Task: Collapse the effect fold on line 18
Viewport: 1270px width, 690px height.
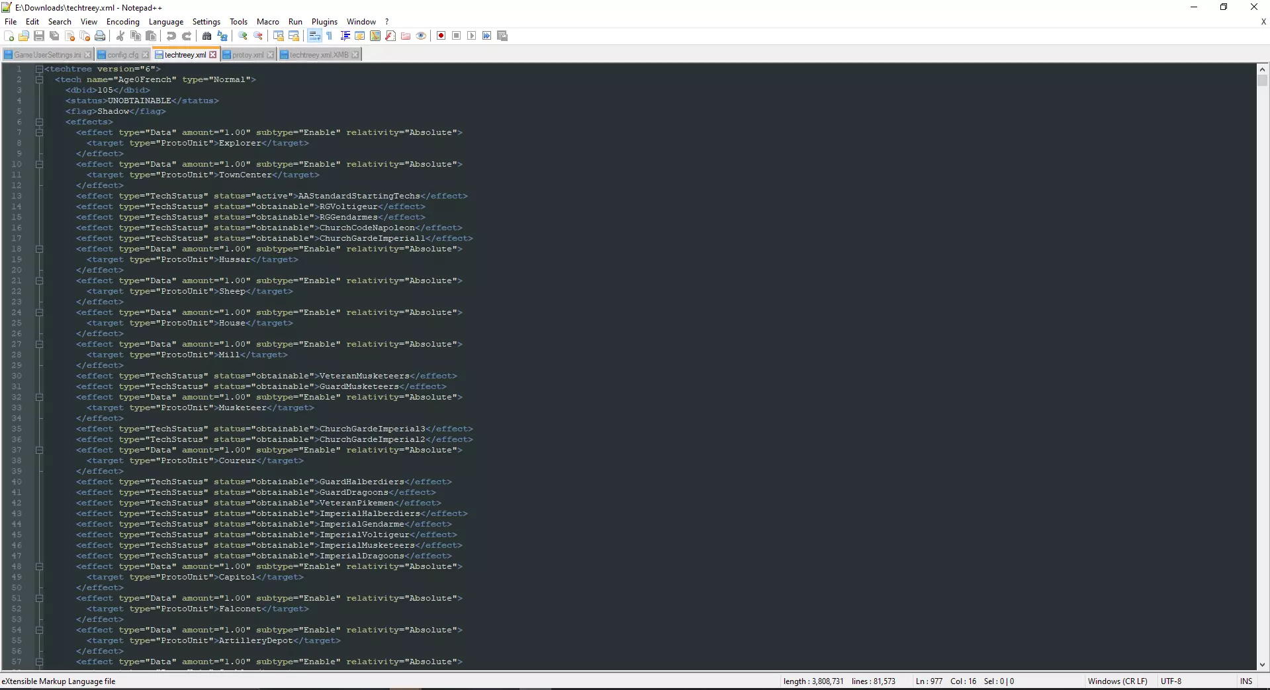Action: click(39, 249)
